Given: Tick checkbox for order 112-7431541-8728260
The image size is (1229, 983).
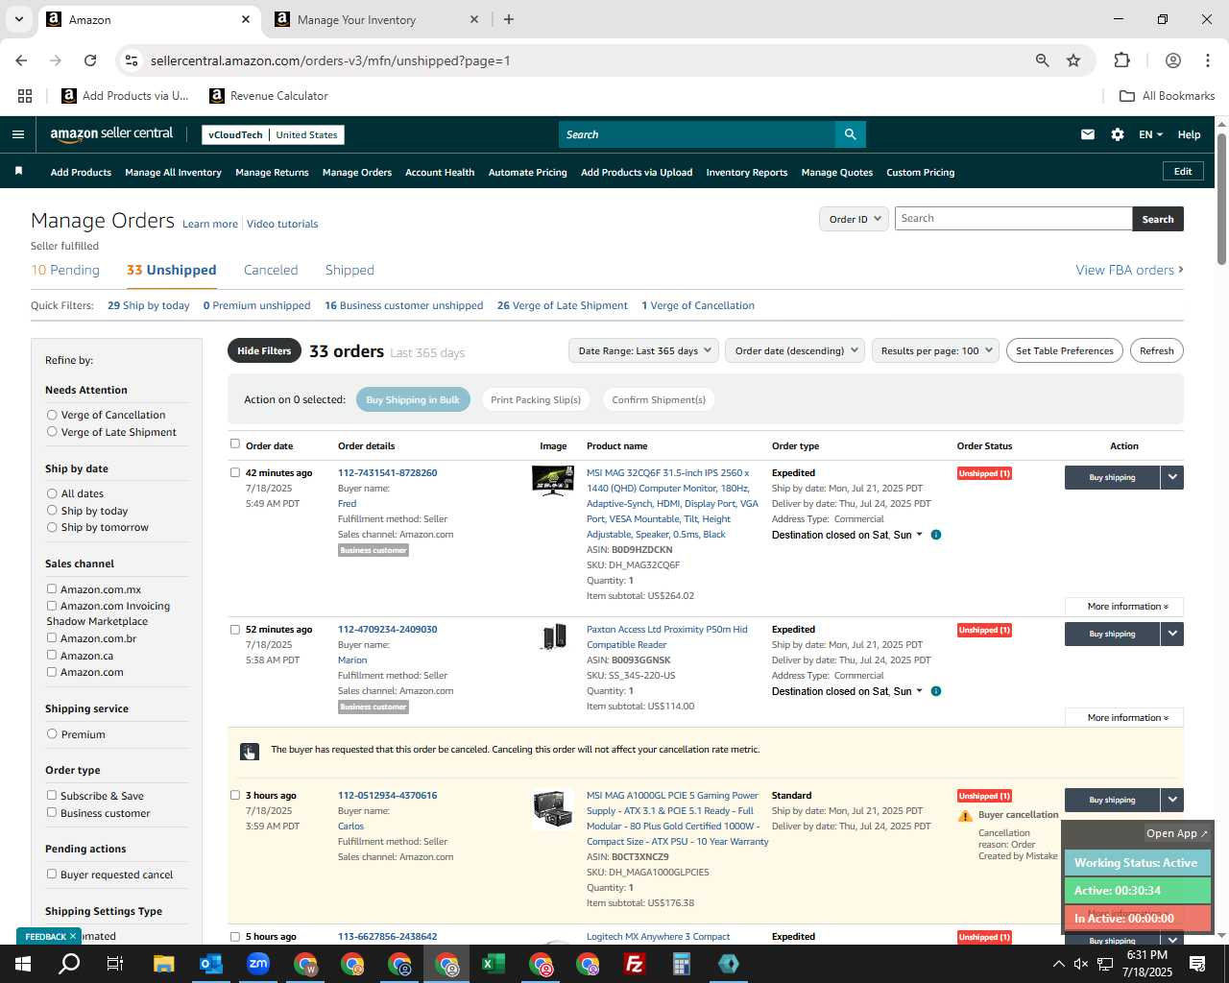Looking at the screenshot, I should click(235, 472).
